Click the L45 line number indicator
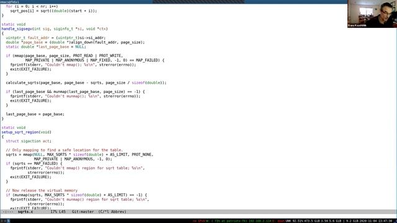 pos(62,212)
